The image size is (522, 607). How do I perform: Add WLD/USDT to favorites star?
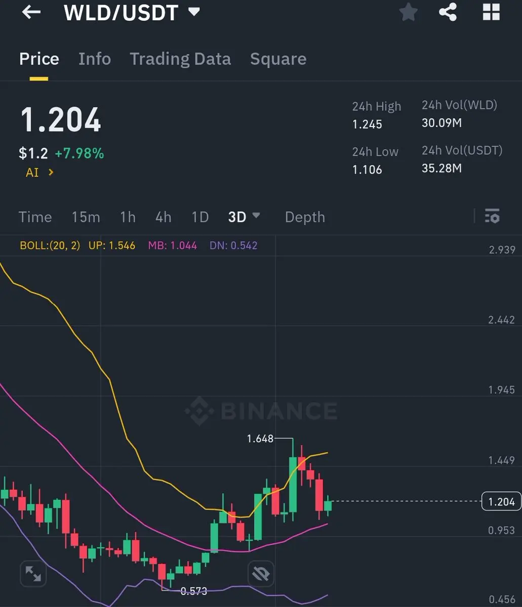pyautogui.click(x=408, y=12)
